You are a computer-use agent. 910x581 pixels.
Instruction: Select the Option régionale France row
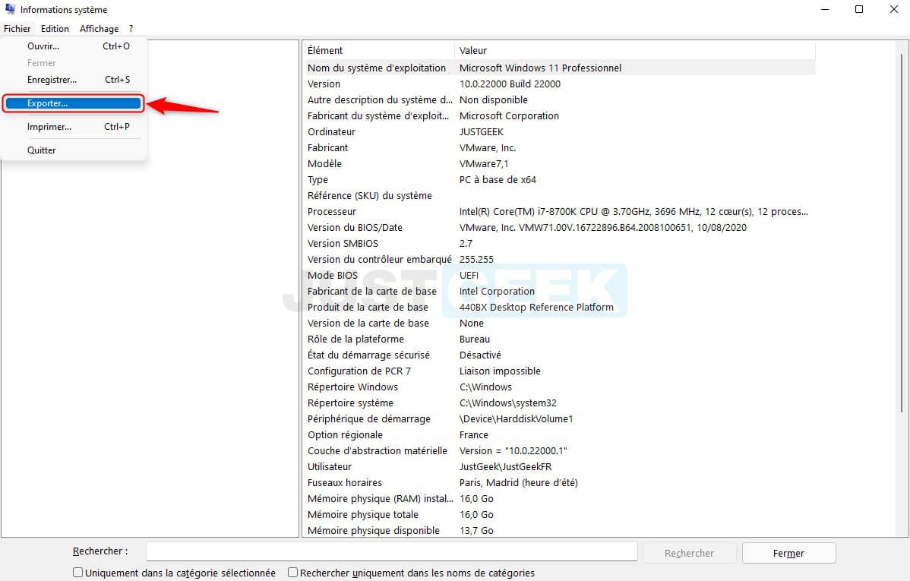559,435
